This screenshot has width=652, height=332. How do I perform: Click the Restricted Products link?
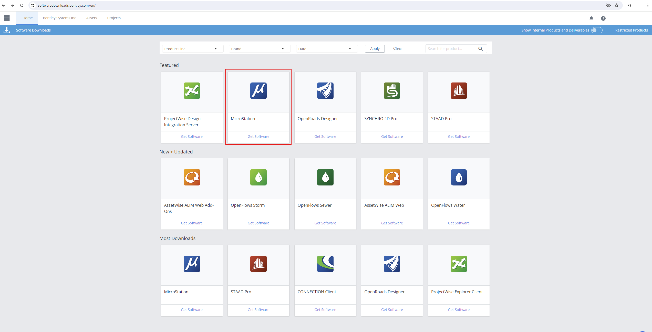(x=632, y=30)
